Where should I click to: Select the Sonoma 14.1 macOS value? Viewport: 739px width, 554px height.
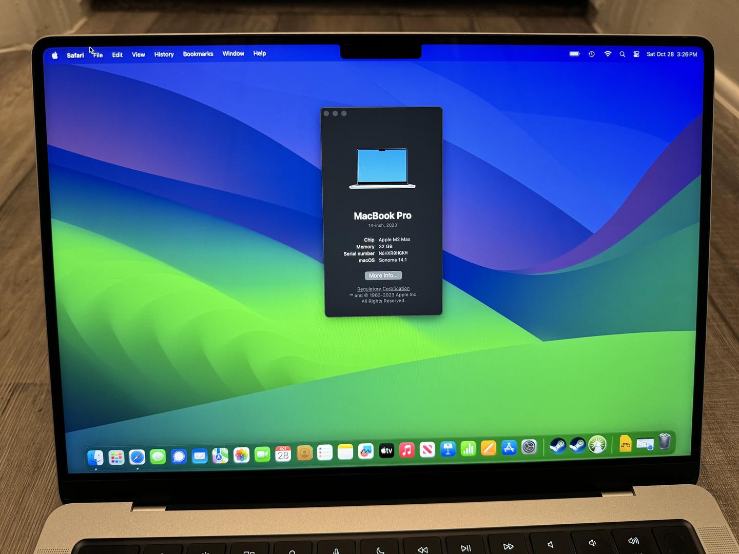pyautogui.click(x=393, y=260)
